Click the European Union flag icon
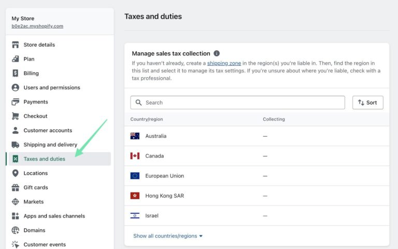 (x=135, y=175)
